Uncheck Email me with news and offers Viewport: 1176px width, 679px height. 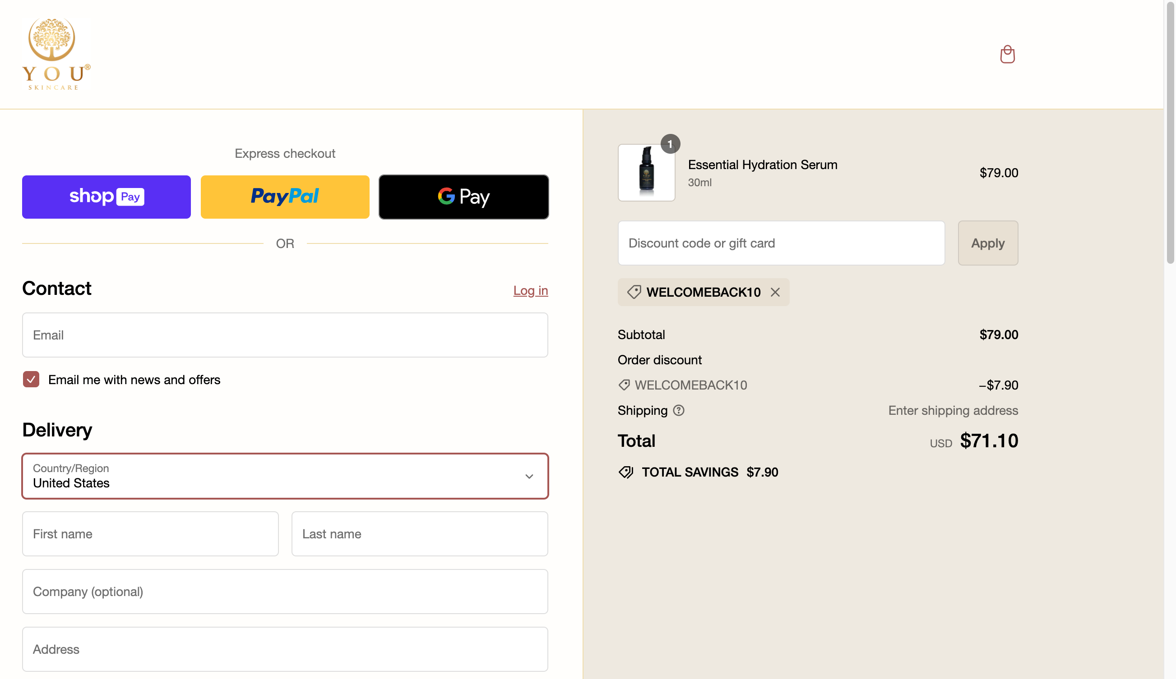(31, 380)
